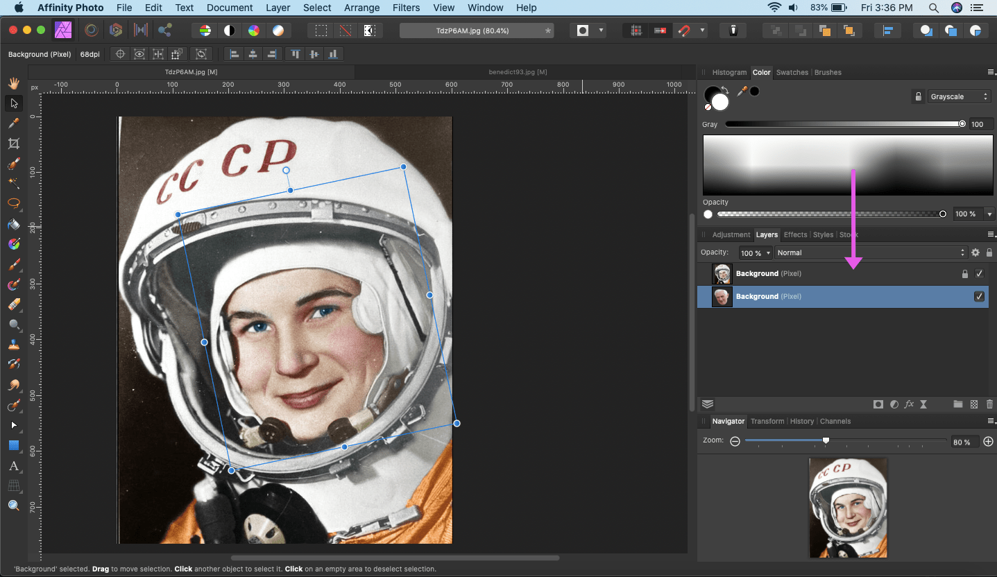Switch to the benedict93.jpg document tab
The height and width of the screenshot is (577, 997).
click(x=518, y=72)
